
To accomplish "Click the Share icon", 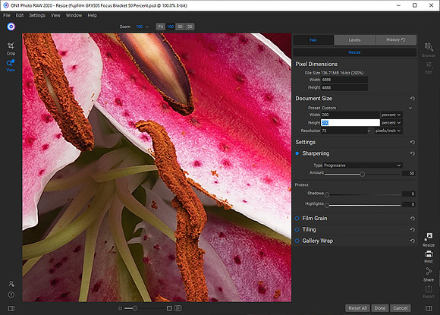I will 428,274.
